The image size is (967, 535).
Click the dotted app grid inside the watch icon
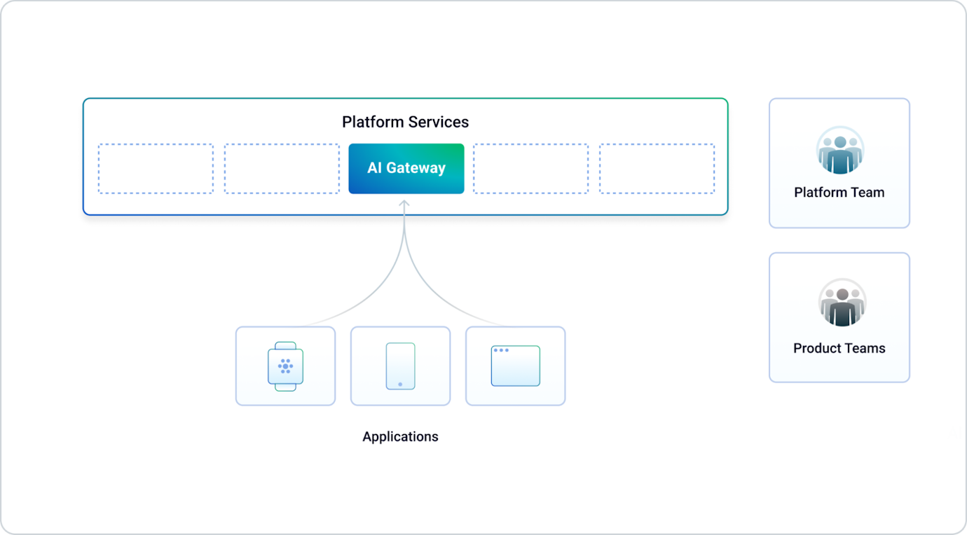coord(285,366)
